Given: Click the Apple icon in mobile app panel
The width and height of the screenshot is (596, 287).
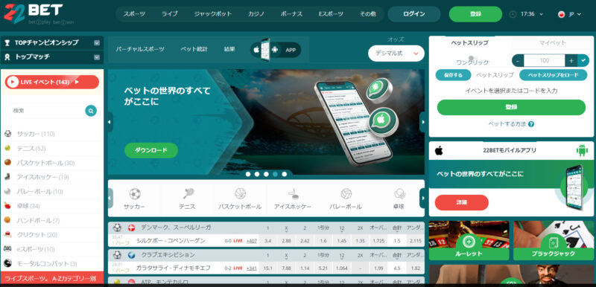Looking at the screenshot, I should [439, 150].
